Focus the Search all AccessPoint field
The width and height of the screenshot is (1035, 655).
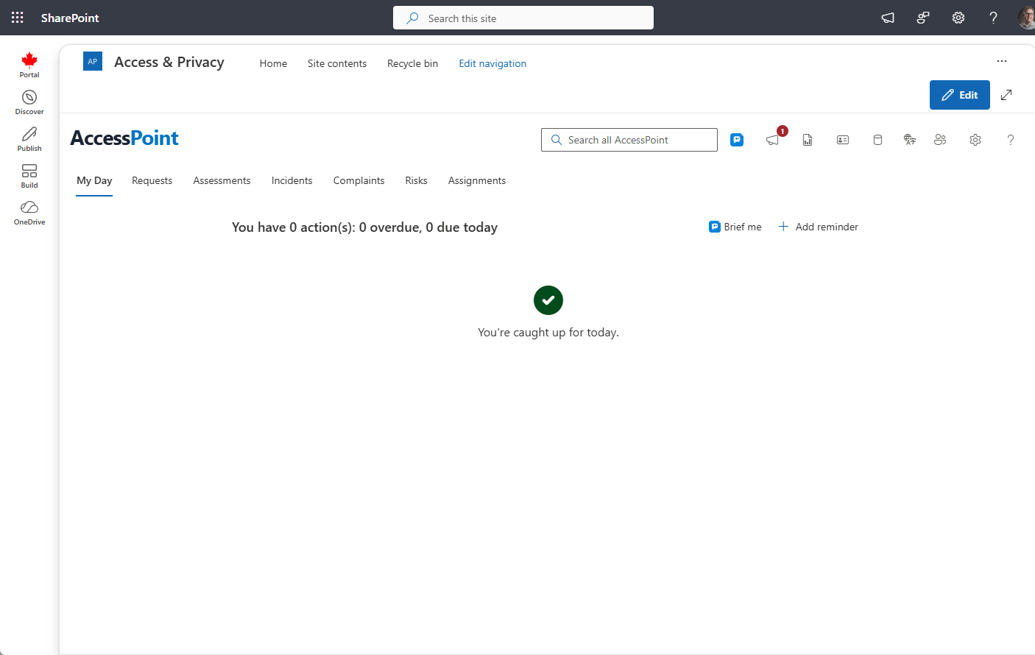tap(629, 140)
